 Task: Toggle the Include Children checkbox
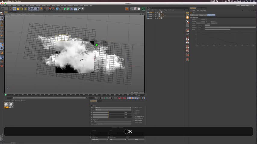134,116
